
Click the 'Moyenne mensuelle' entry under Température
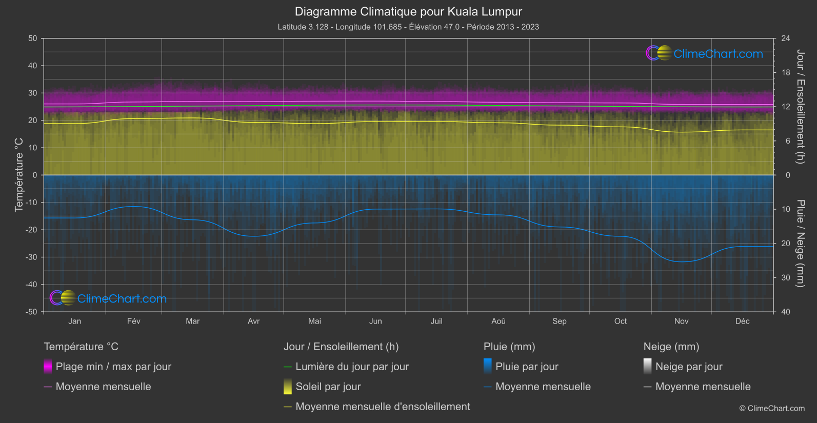click(x=97, y=387)
